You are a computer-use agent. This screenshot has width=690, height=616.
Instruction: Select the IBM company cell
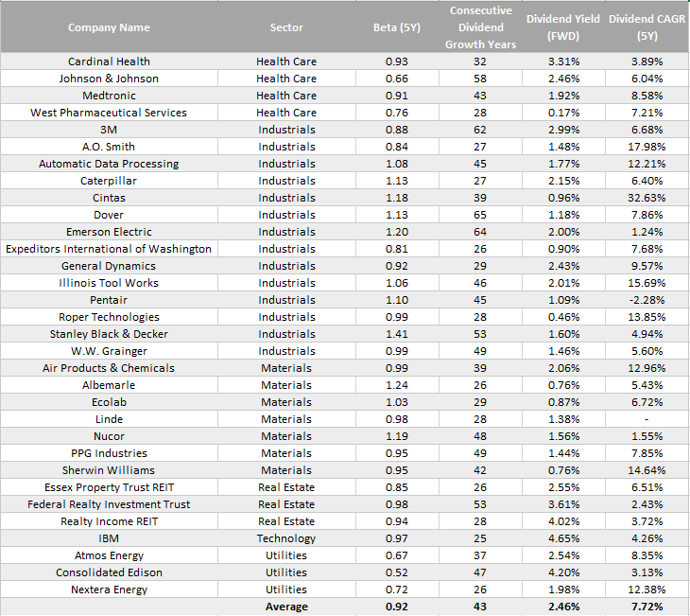tap(109, 538)
